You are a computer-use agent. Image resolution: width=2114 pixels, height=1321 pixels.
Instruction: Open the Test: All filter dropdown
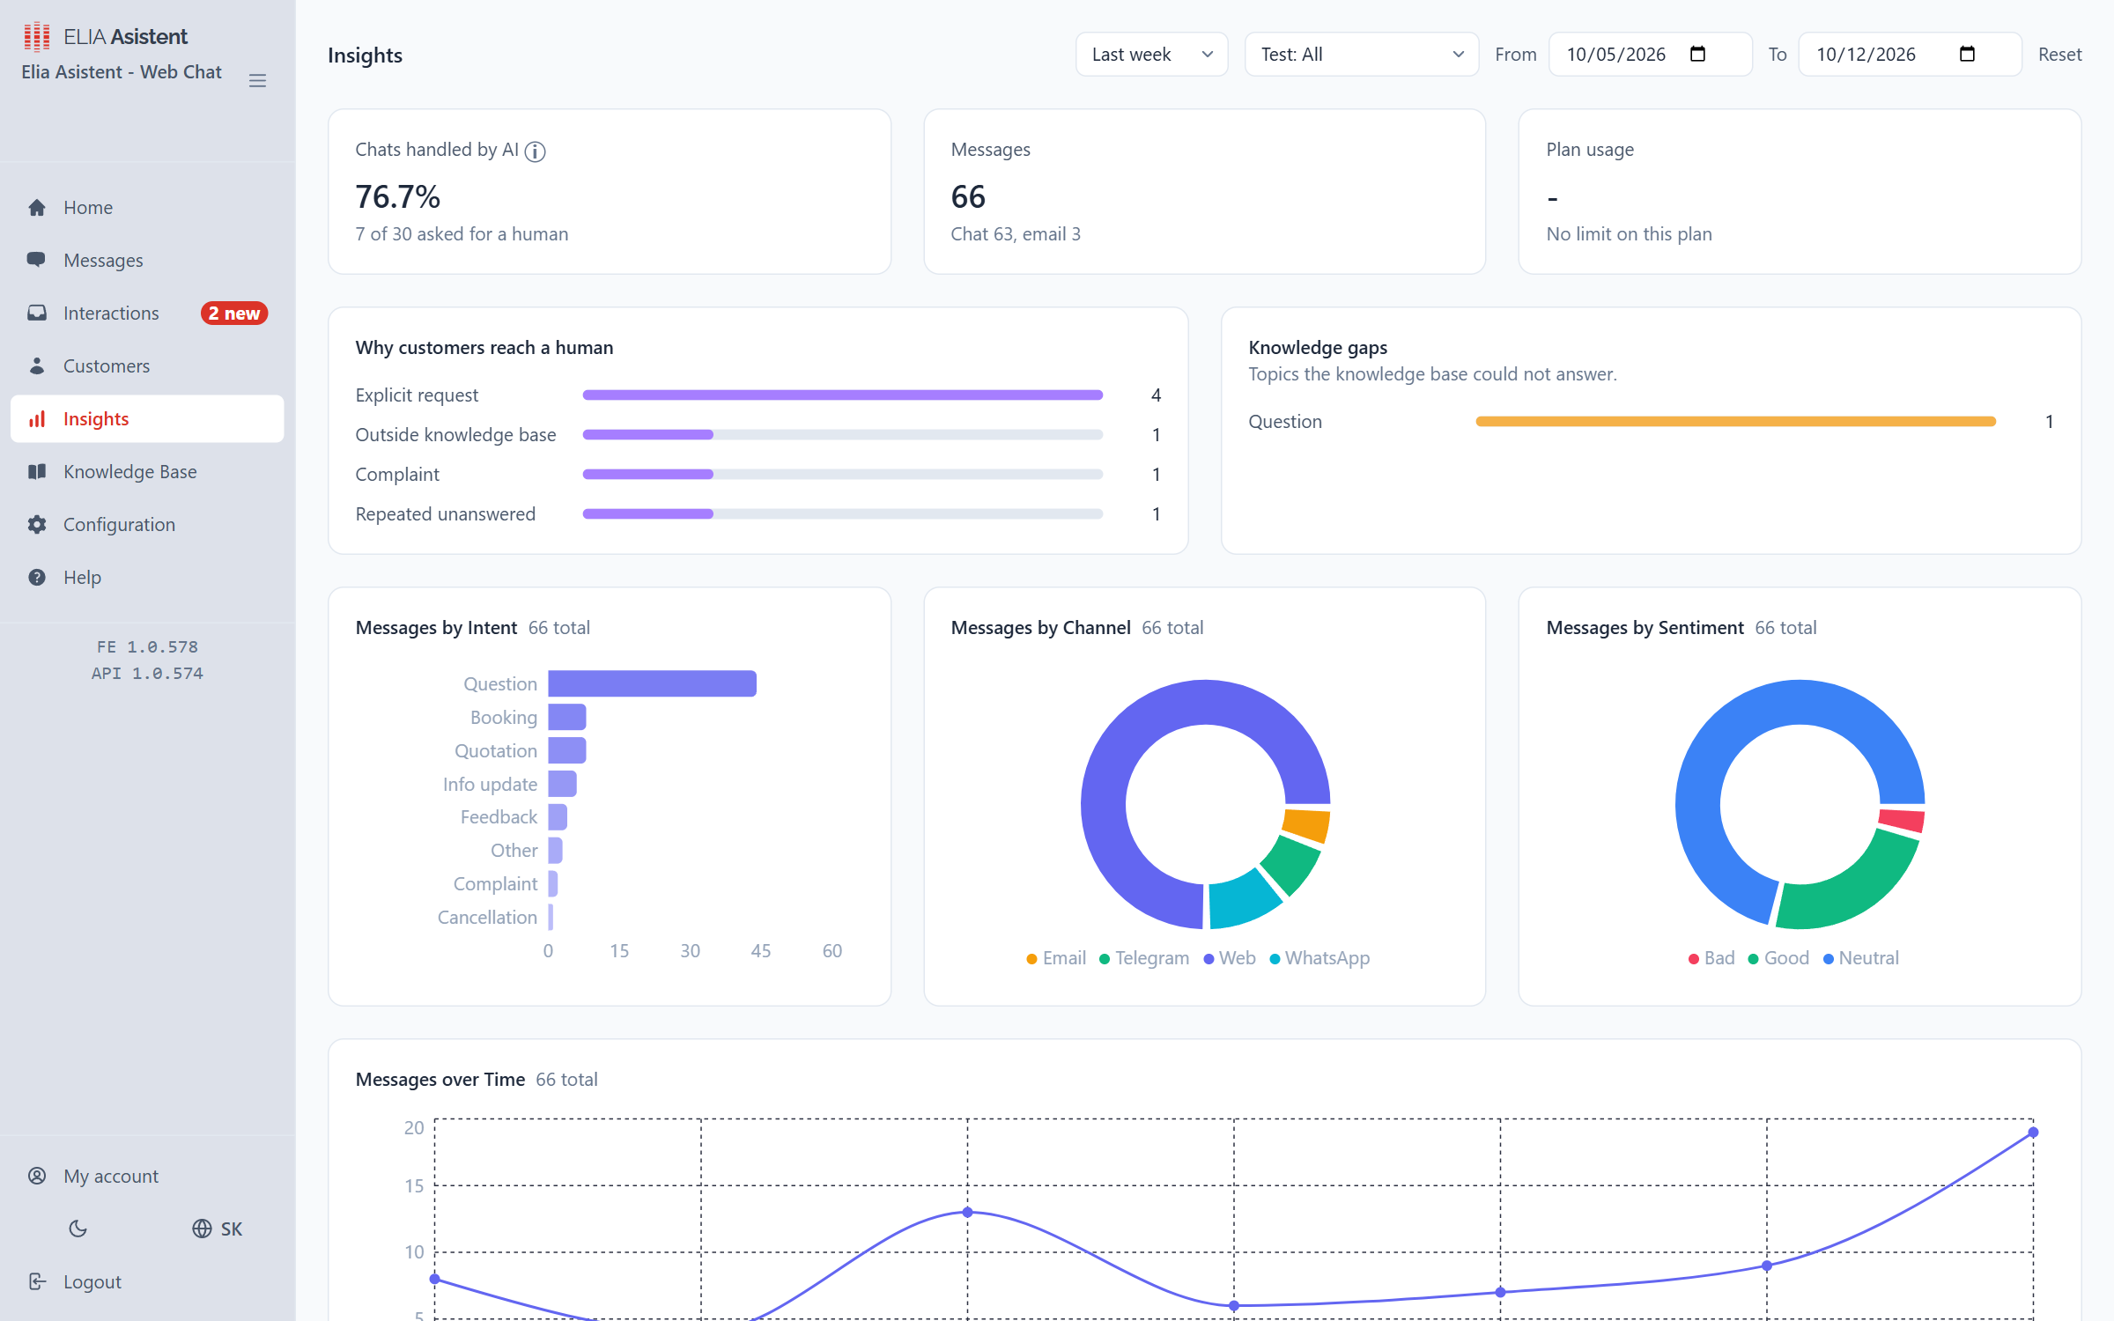(1361, 55)
